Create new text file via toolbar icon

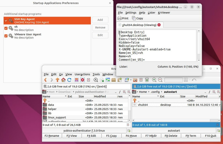tap(102, 80)
